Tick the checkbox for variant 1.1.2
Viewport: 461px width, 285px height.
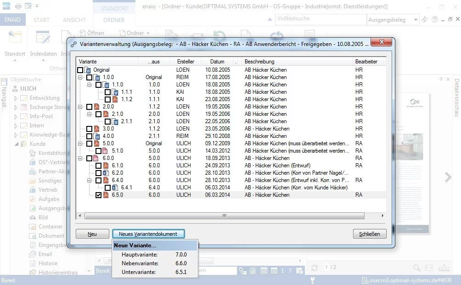click(x=107, y=99)
